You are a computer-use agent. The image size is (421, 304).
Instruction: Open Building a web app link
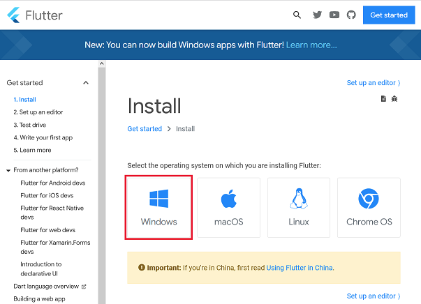point(40,299)
